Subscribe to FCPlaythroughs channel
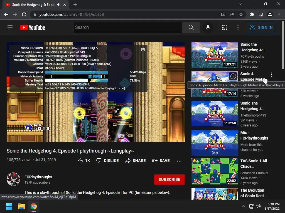Image resolution: width=285 pixels, height=213 pixels. pos(169,179)
